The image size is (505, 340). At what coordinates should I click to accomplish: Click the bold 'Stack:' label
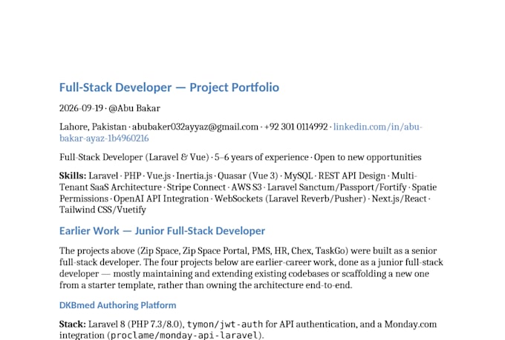click(73, 324)
